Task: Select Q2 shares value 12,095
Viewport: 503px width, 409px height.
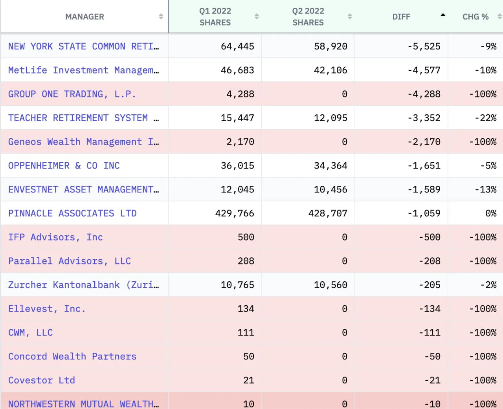Action: pyautogui.click(x=330, y=118)
